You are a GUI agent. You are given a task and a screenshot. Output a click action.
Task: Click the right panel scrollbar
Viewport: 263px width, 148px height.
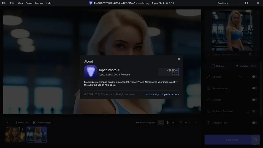(x=261, y=89)
